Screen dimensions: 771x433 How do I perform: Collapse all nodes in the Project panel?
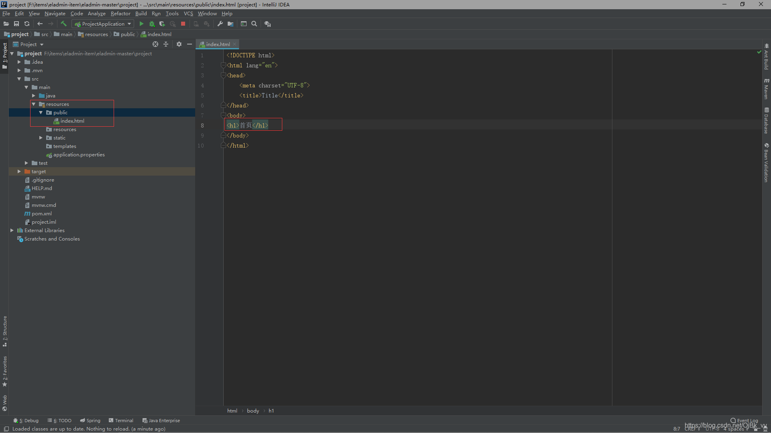pyautogui.click(x=166, y=45)
